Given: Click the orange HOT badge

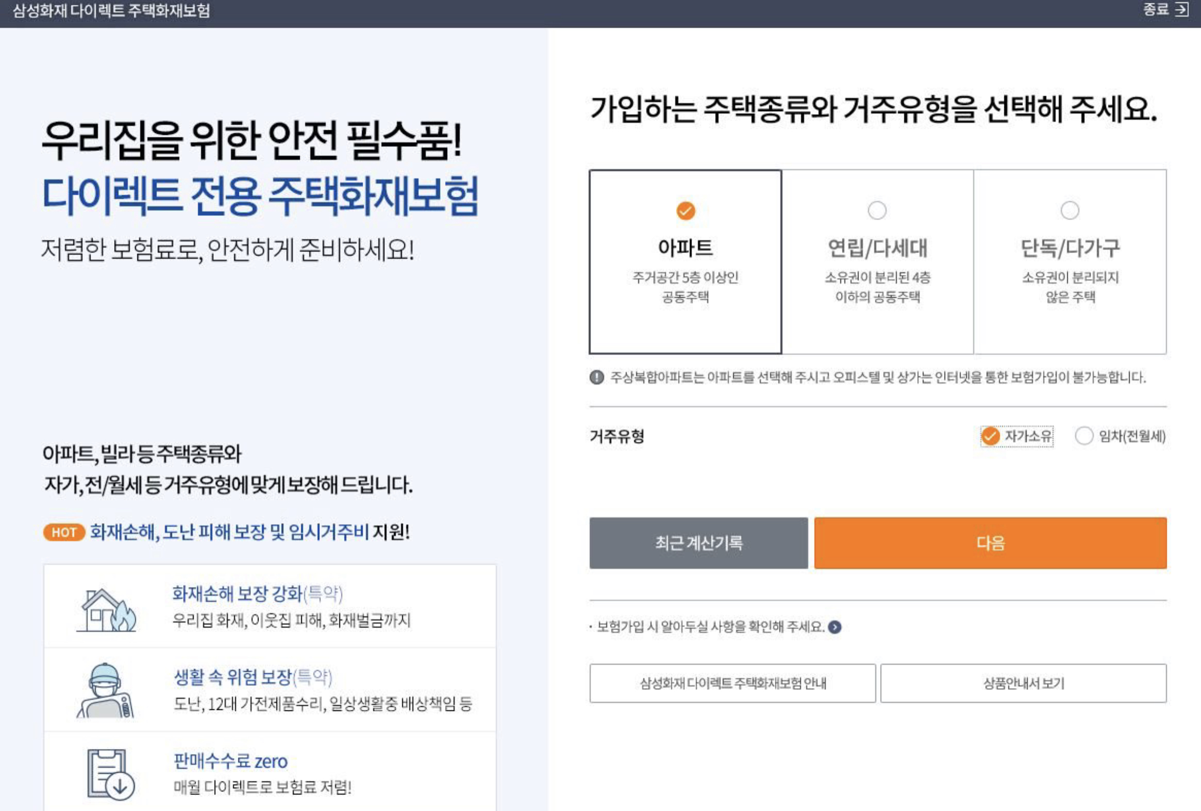Looking at the screenshot, I should pos(63,532).
